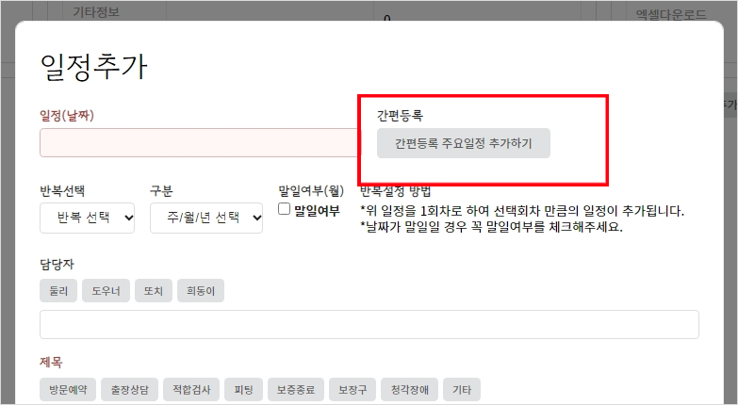Image resolution: width=738 pixels, height=405 pixels.
Task: Click the 적합검사 title tag
Action: coord(189,390)
